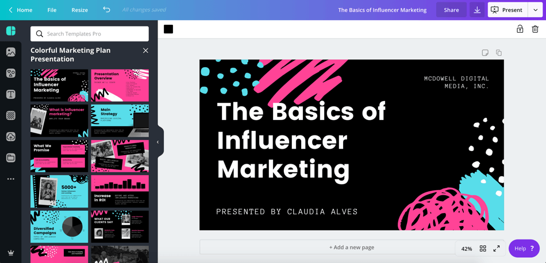
Task: Click the trash delete icon
Action: click(535, 29)
